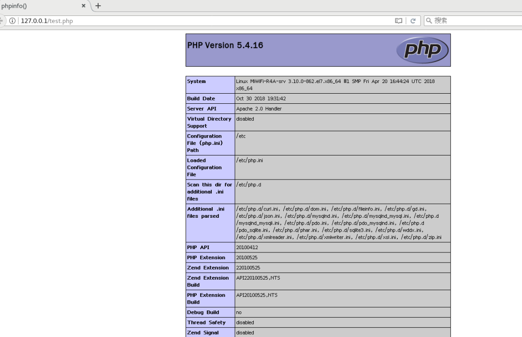The height and width of the screenshot is (337, 522).
Task: Click the Zend Extension Build label
Action: click(208, 281)
